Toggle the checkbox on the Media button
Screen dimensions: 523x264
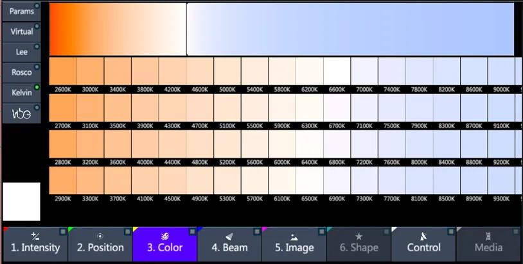516,231
